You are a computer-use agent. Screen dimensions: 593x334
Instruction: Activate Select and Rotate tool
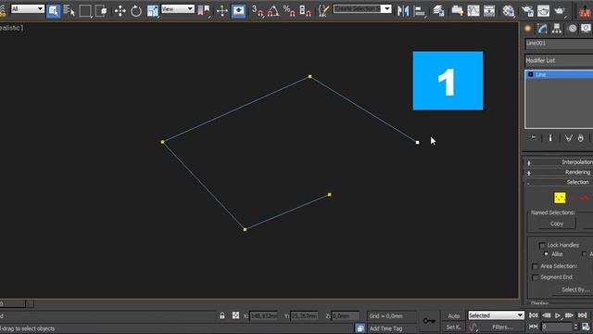pyautogui.click(x=136, y=10)
